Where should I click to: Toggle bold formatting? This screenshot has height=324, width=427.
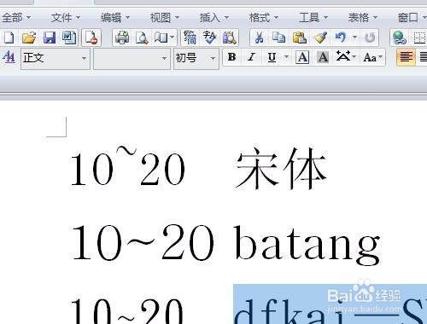coord(231,57)
